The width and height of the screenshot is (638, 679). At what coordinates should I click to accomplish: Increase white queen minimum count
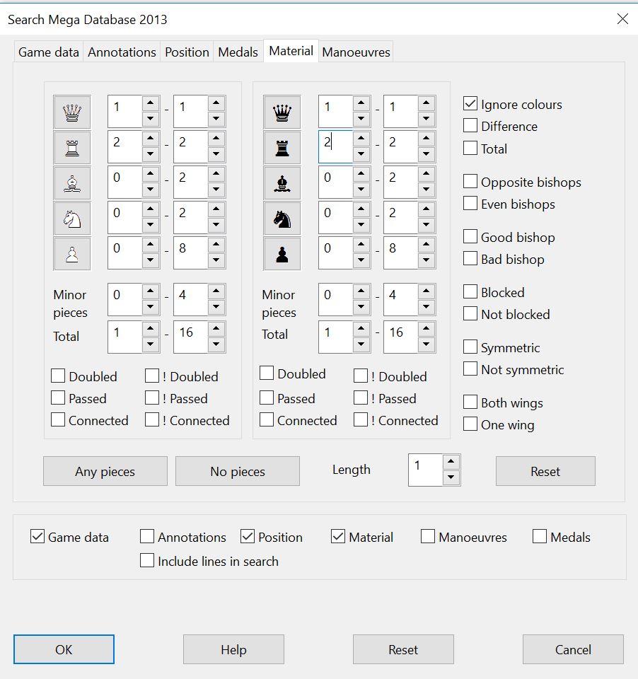pyautogui.click(x=150, y=103)
